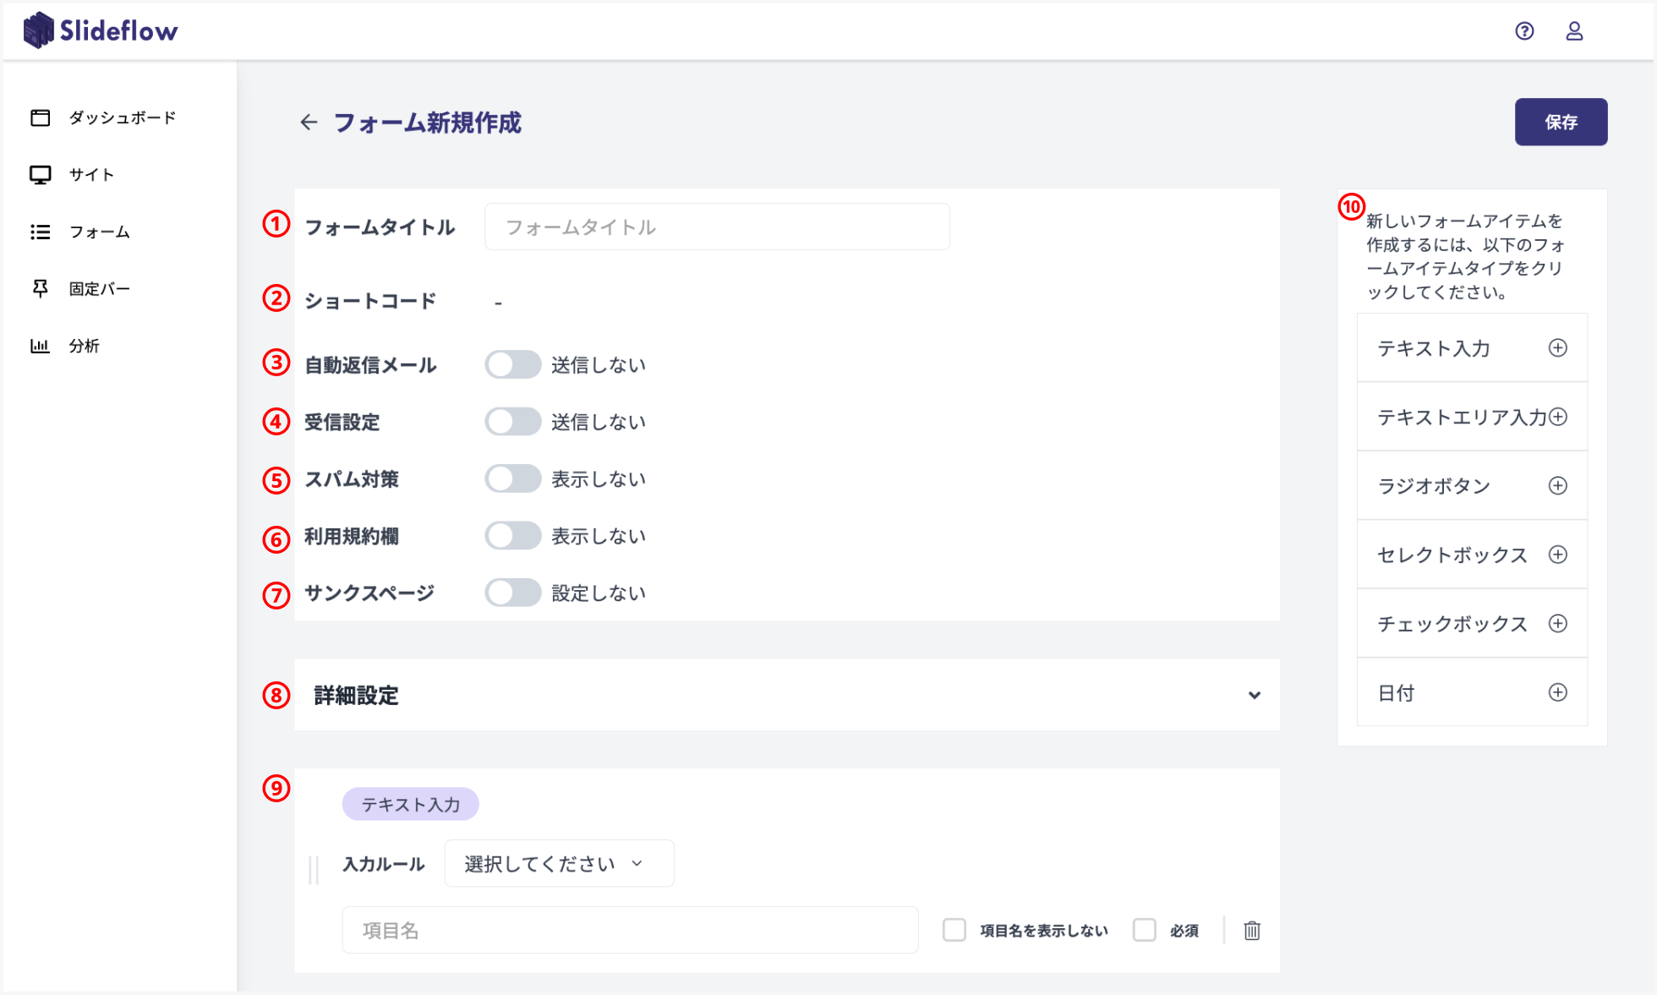Image resolution: width=1657 pixels, height=995 pixels.
Task: Add 日付 item with plus icon
Action: coord(1557,692)
